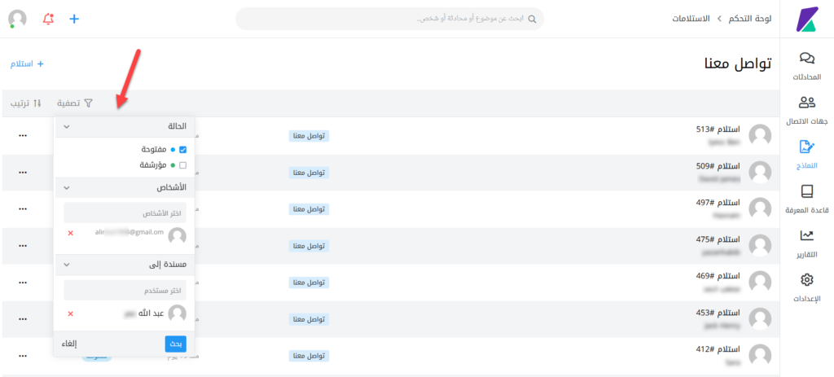Open المحادثات conversations icon in sidebar
This screenshot has width=834, height=377.
tap(806, 59)
